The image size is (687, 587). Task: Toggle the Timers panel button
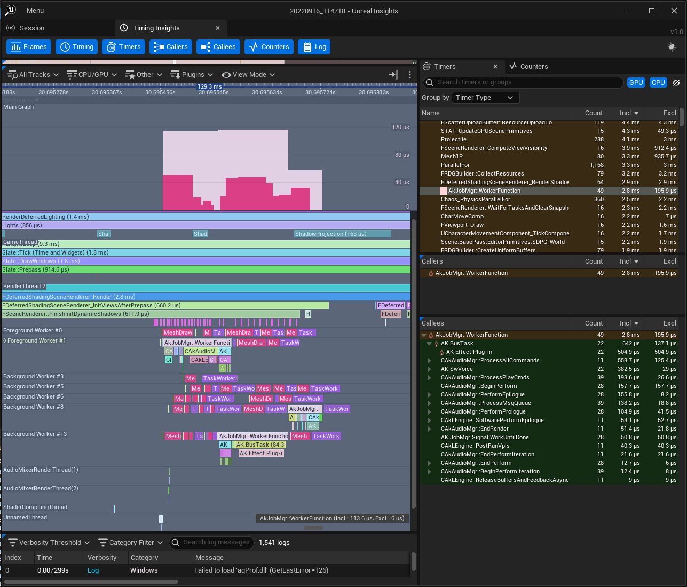coord(123,47)
